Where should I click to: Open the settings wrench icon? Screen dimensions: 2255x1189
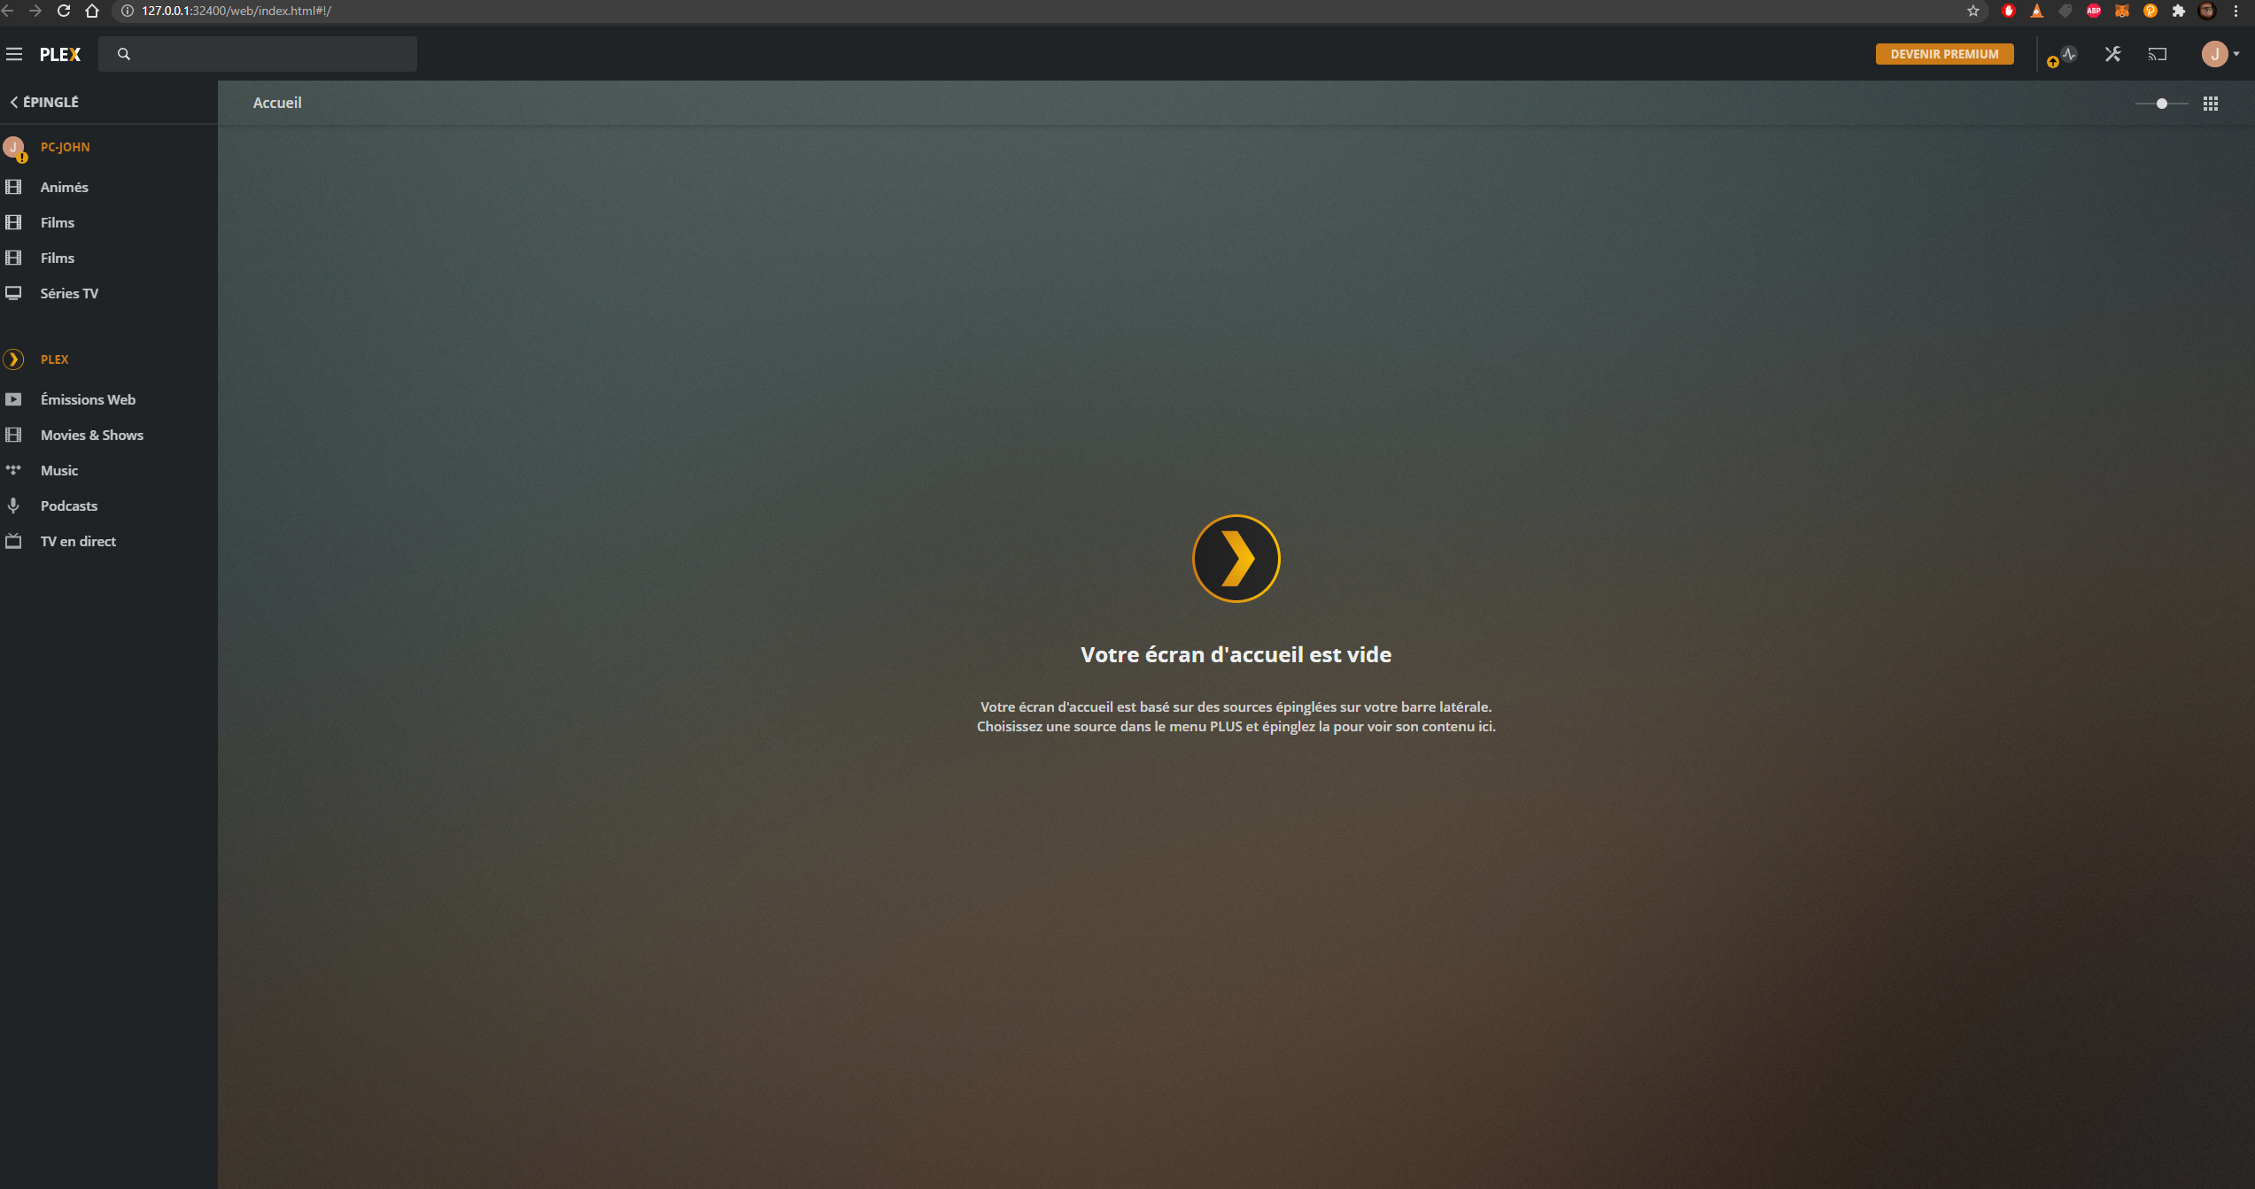2112,54
